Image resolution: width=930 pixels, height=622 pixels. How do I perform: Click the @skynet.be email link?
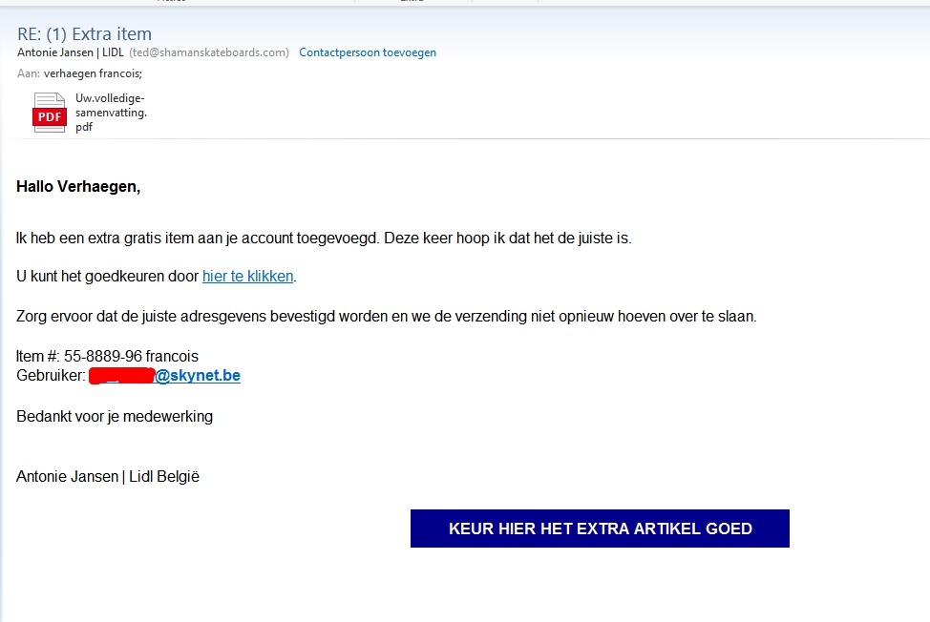(x=198, y=376)
